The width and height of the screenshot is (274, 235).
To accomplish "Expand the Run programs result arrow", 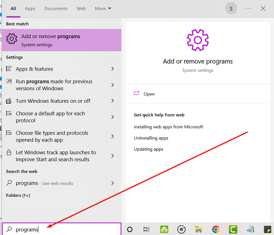I will point(113,85).
